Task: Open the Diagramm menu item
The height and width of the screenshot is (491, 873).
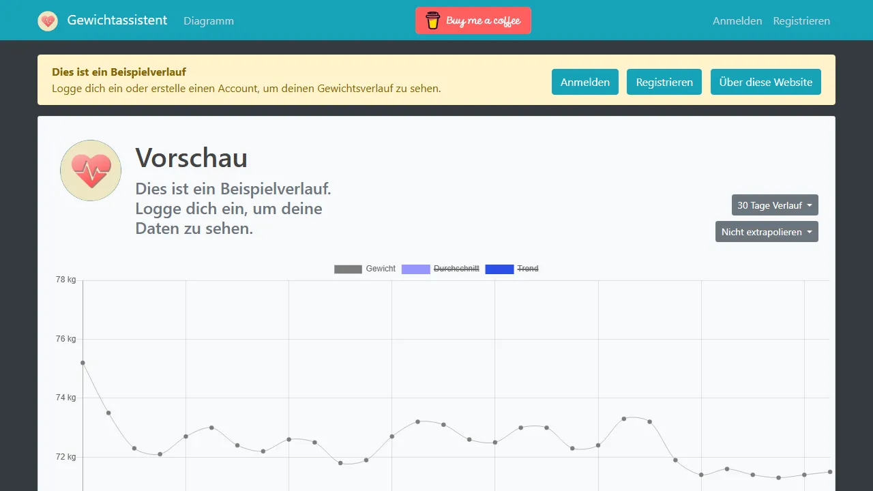Action: [x=209, y=20]
